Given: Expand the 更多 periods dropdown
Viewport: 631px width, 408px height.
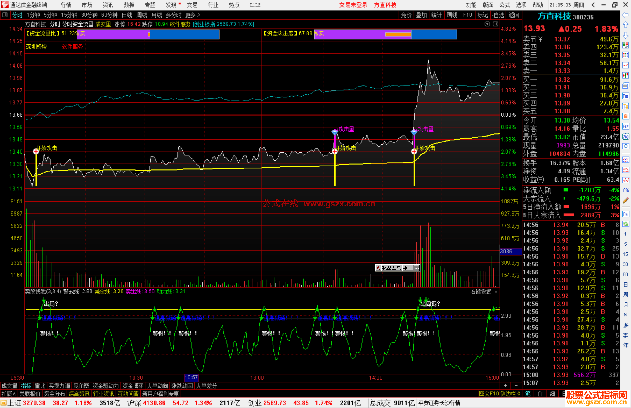Looking at the screenshot, I should pos(193,15).
